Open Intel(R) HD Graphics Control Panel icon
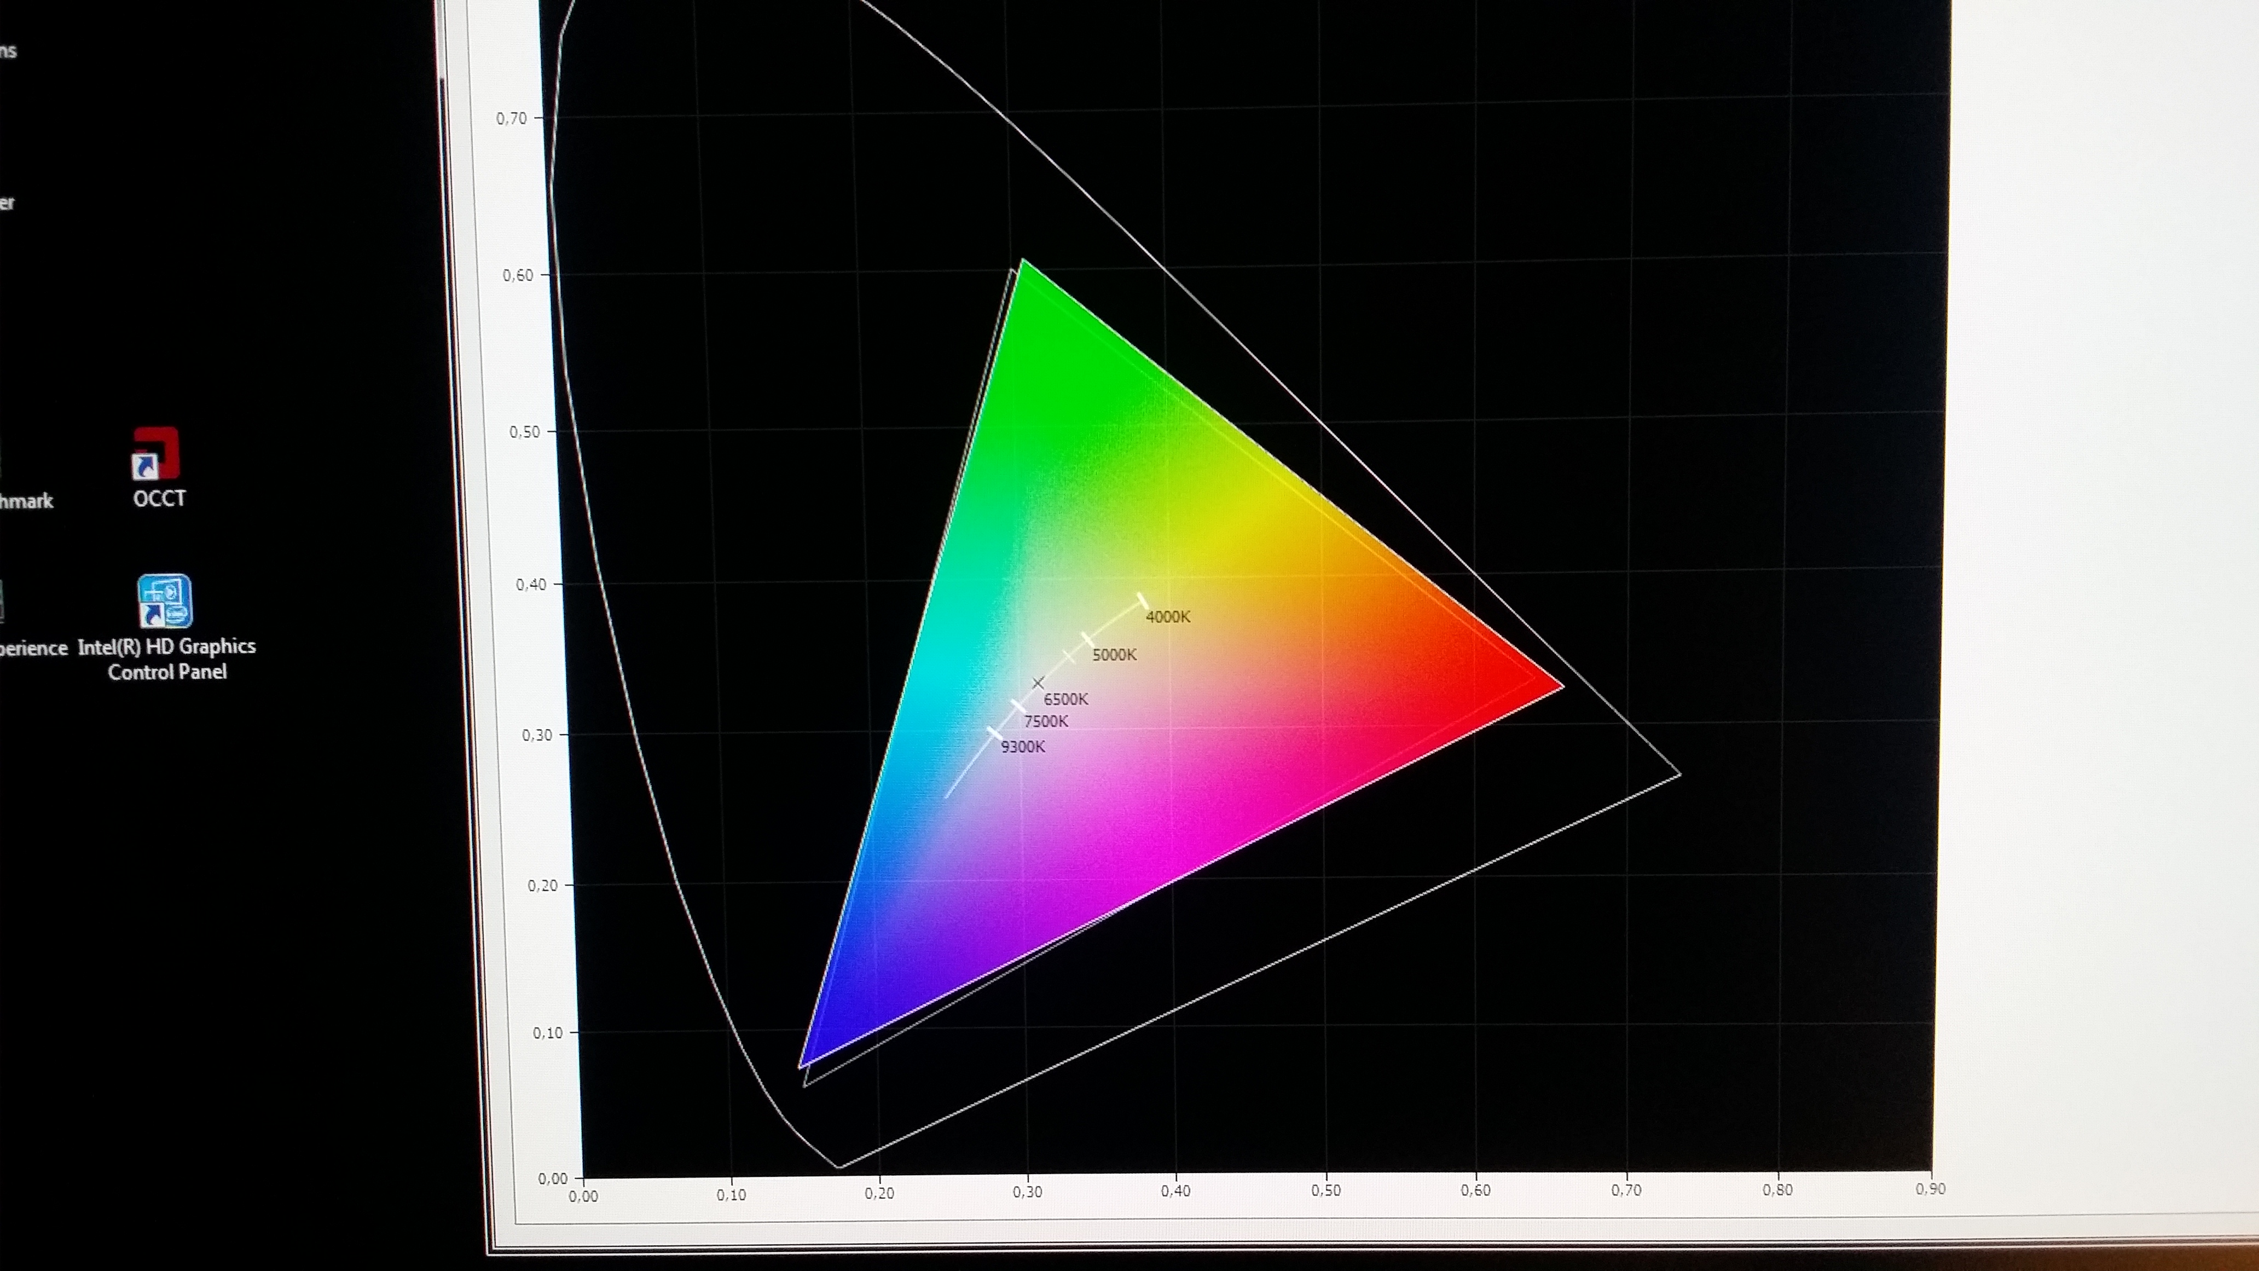This screenshot has width=2259, height=1271. (164, 602)
